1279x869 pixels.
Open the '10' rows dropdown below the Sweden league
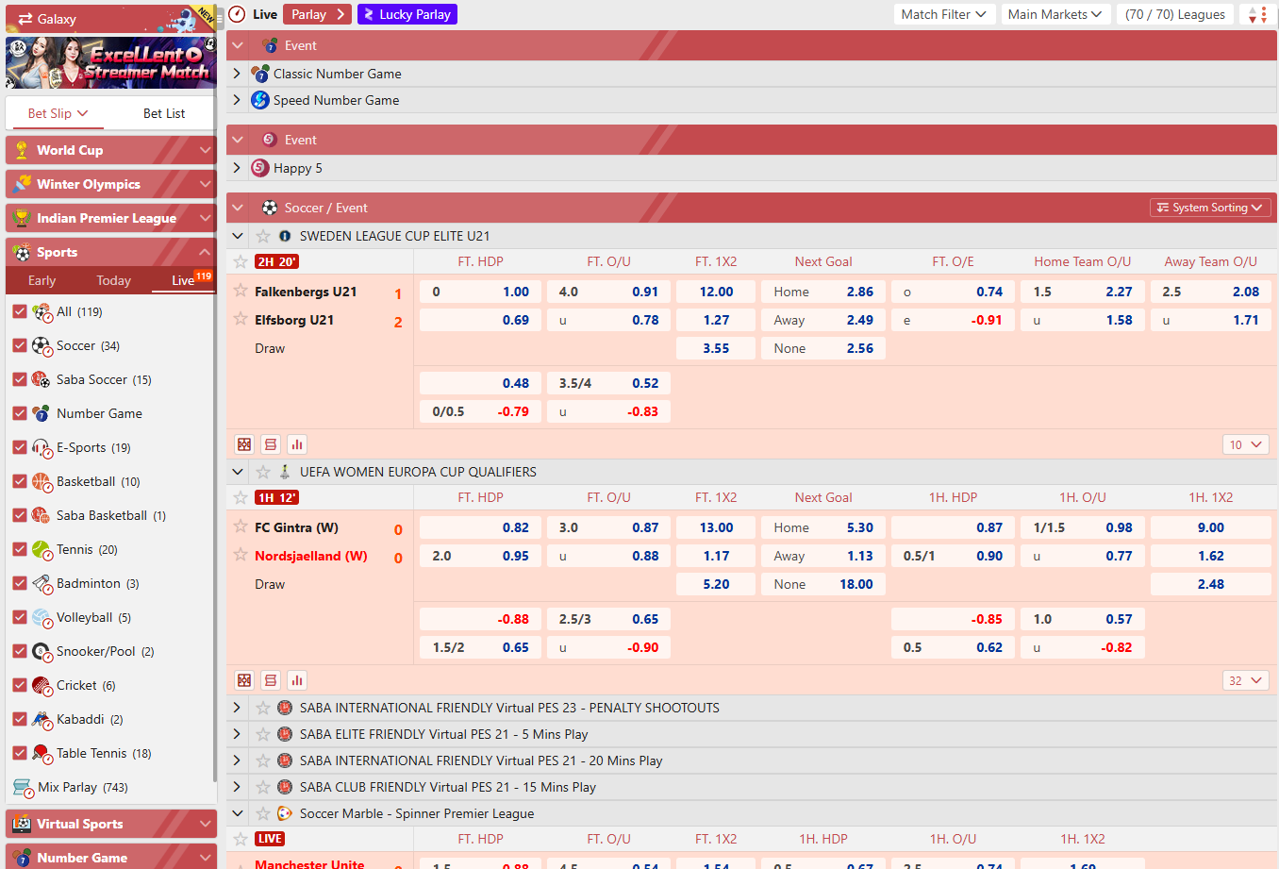[x=1245, y=443]
